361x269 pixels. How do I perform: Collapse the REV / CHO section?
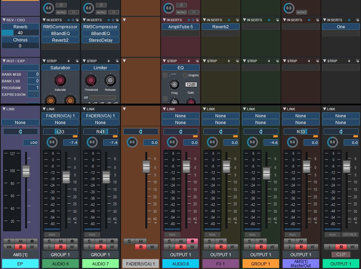point(4,20)
